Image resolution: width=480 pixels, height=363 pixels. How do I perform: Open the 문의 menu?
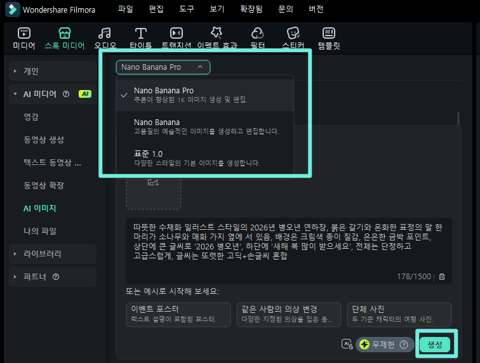point(285,9)
